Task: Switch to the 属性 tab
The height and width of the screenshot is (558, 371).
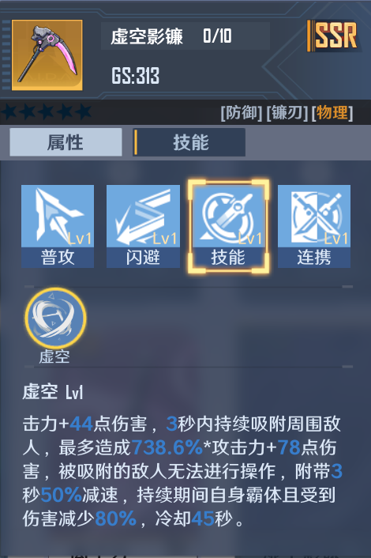Action: pos(66,142)
